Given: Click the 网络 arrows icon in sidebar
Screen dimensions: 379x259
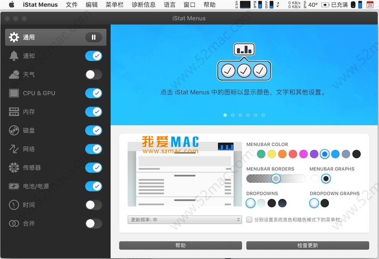Looking at the screenshot, I should (x=14, y=149).
